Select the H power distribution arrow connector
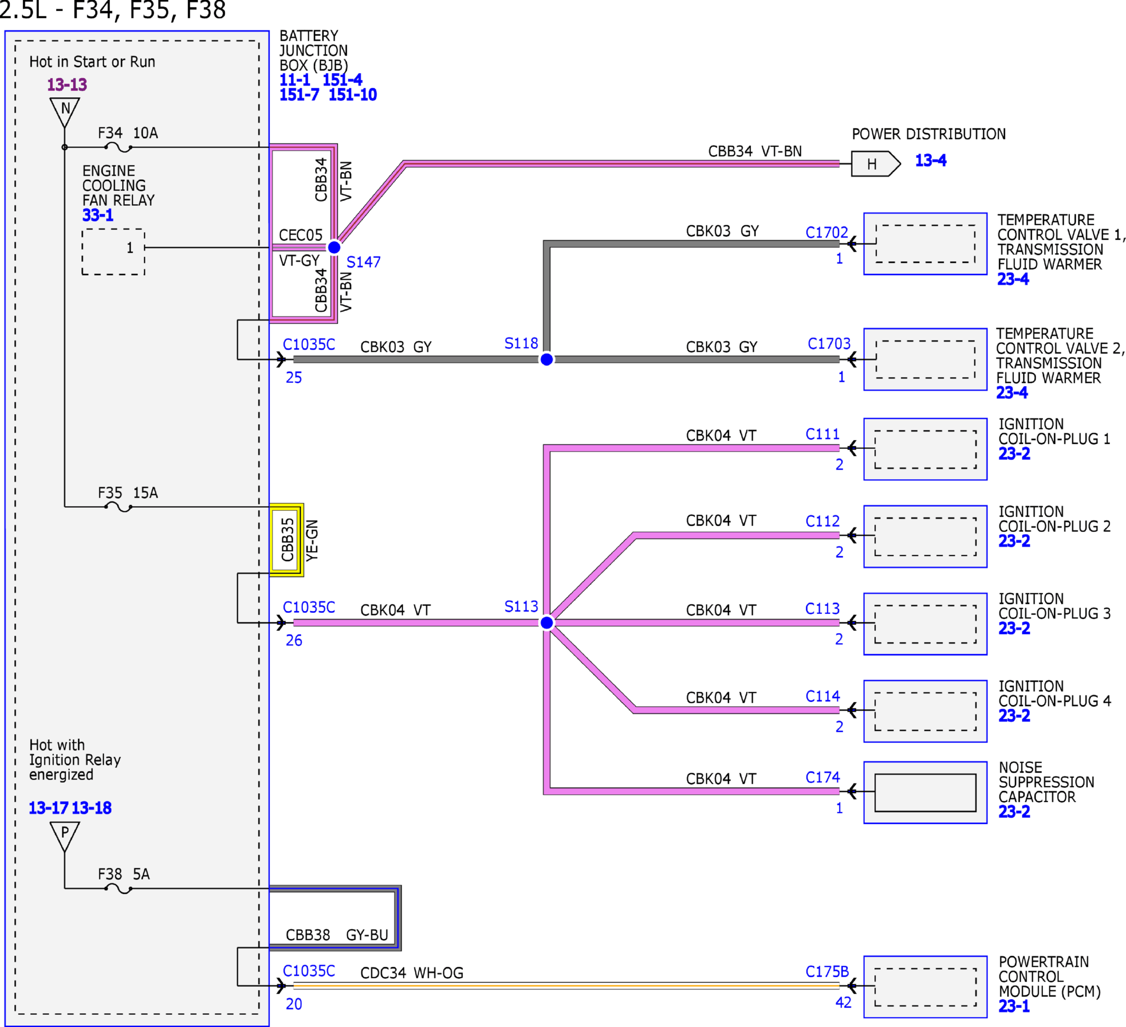Screen dimensions: 1126x1027 point(876,164)
